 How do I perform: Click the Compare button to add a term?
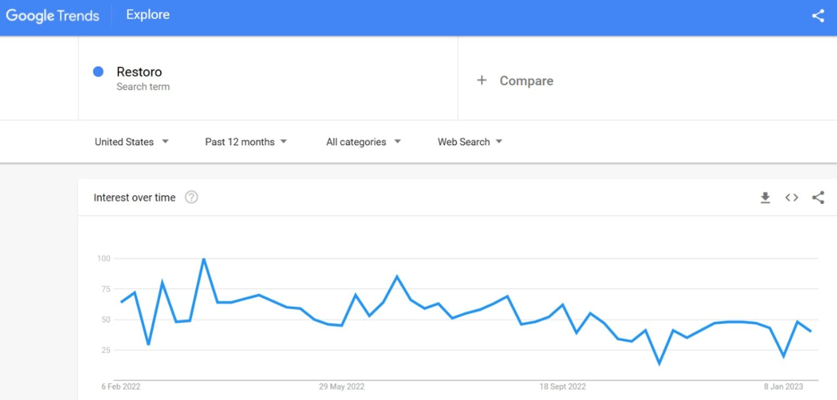[526, 81]
